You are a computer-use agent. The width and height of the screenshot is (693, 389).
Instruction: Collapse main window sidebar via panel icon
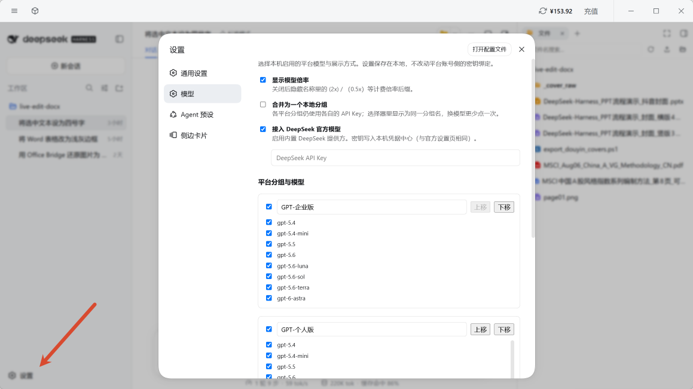coord(120,39)
